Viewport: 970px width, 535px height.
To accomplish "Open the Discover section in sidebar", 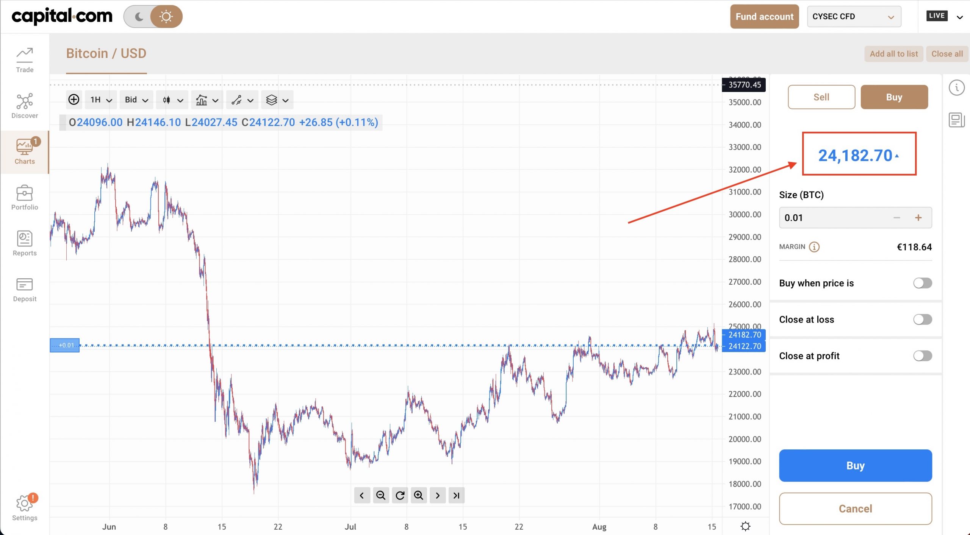I will pos(25,106).
